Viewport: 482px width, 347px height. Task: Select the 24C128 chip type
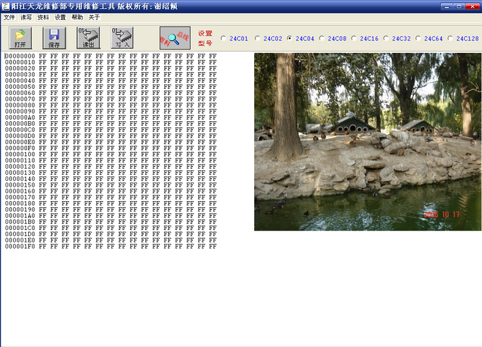pyautogui.click(x=463, y=39)
